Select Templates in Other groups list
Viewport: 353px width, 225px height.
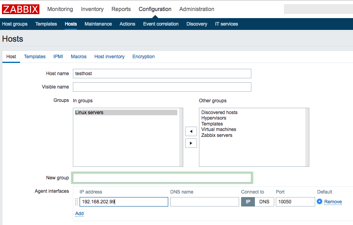[212, 124]
